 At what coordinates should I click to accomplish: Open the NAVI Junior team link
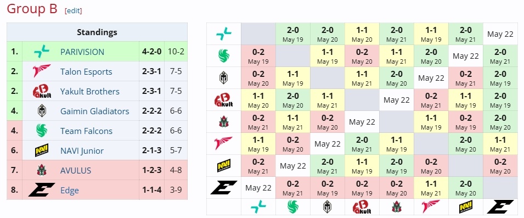click(82, 151)
